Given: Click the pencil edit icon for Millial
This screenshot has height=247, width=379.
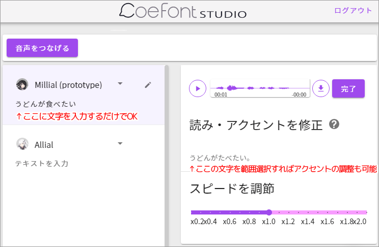Looking at the screenshot, I should (x=148, y=85).
